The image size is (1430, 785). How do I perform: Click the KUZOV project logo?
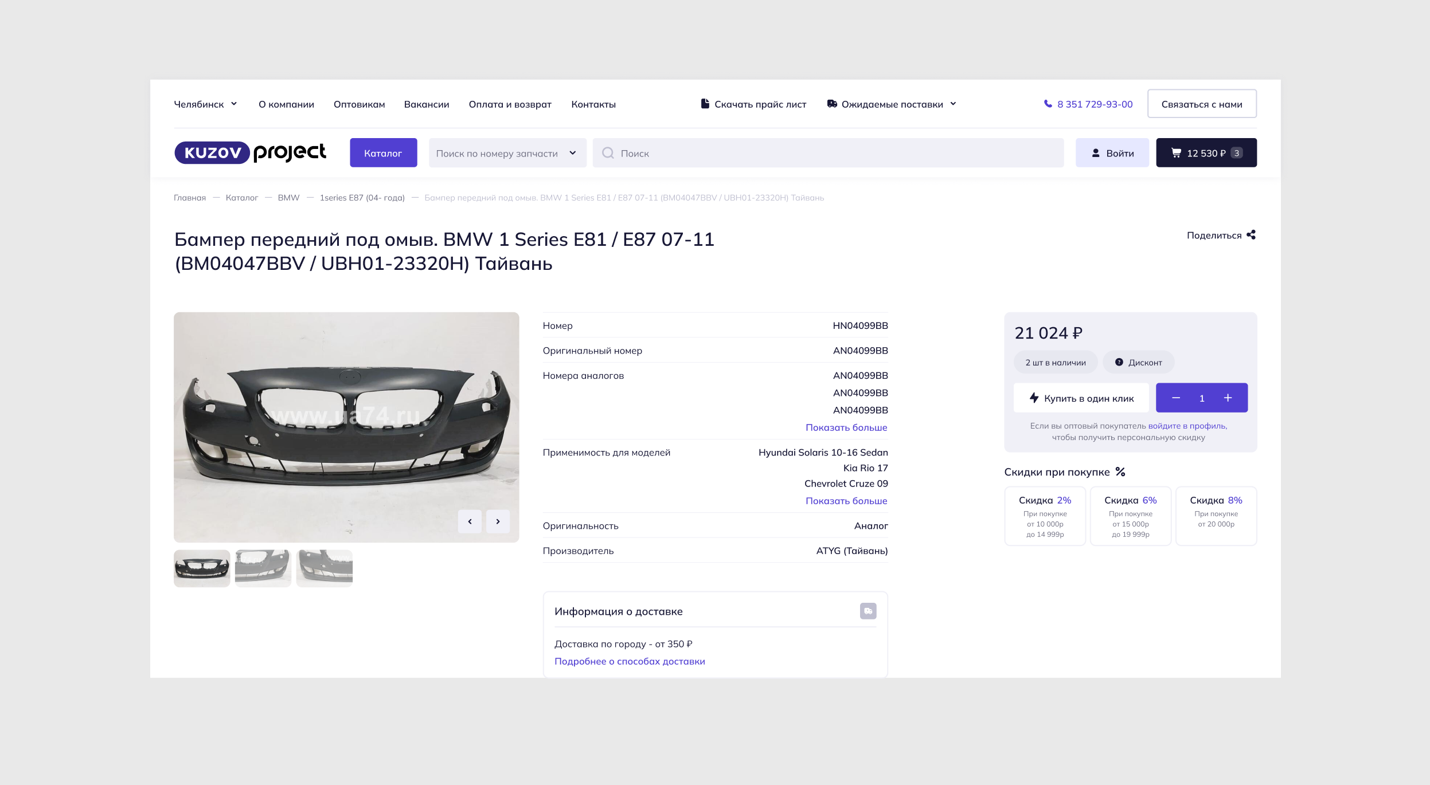250,152
